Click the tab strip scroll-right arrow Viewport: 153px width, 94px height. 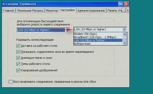point(128,10)
